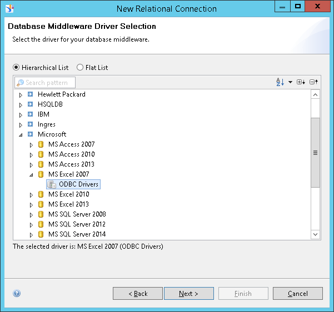
Task: Click the expand all nodes icon
Action: 301,82
